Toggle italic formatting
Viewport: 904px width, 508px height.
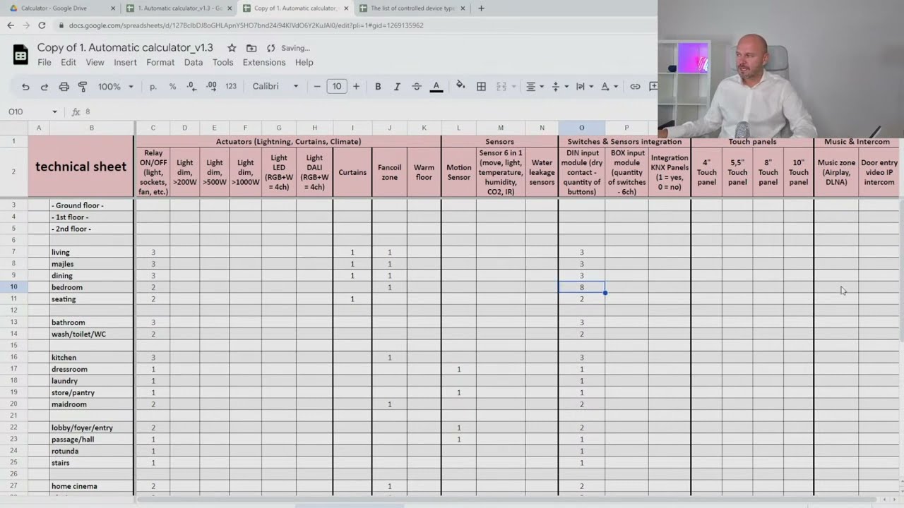point(397,86)
